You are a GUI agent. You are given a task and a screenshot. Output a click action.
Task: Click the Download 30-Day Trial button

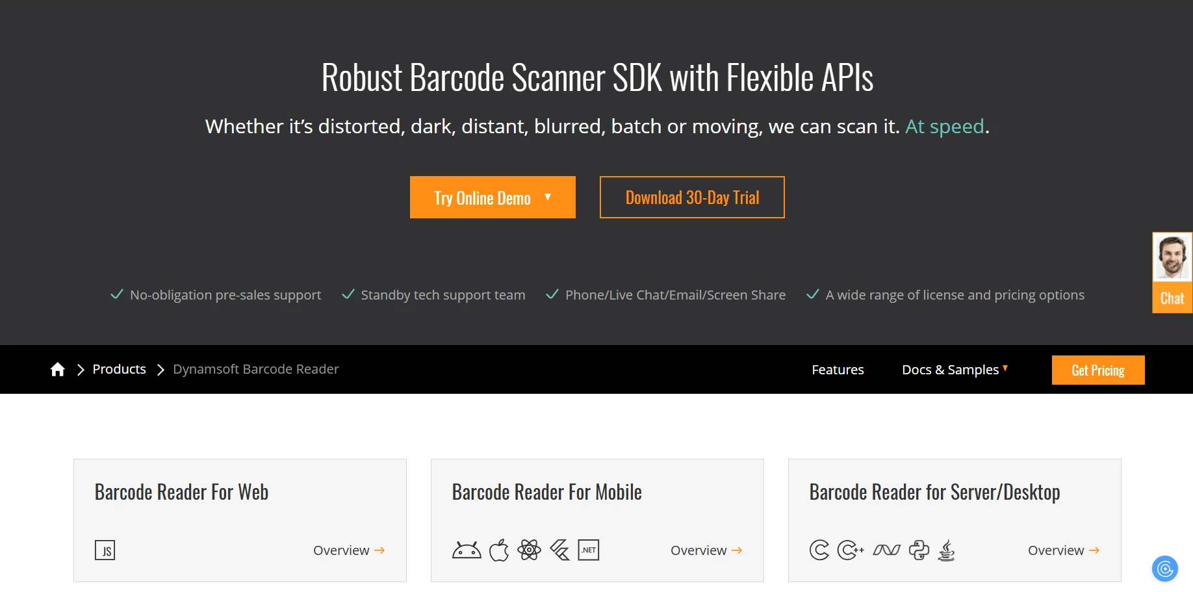tap(692, 198)
